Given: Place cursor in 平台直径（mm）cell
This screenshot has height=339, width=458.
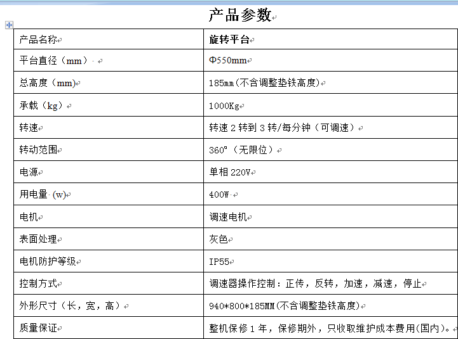Looking at the screenshot, I should click(x=54, y=61).
